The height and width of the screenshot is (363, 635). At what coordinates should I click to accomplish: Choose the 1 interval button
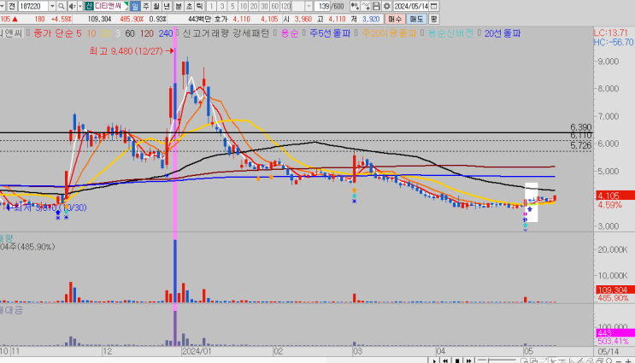211,6
